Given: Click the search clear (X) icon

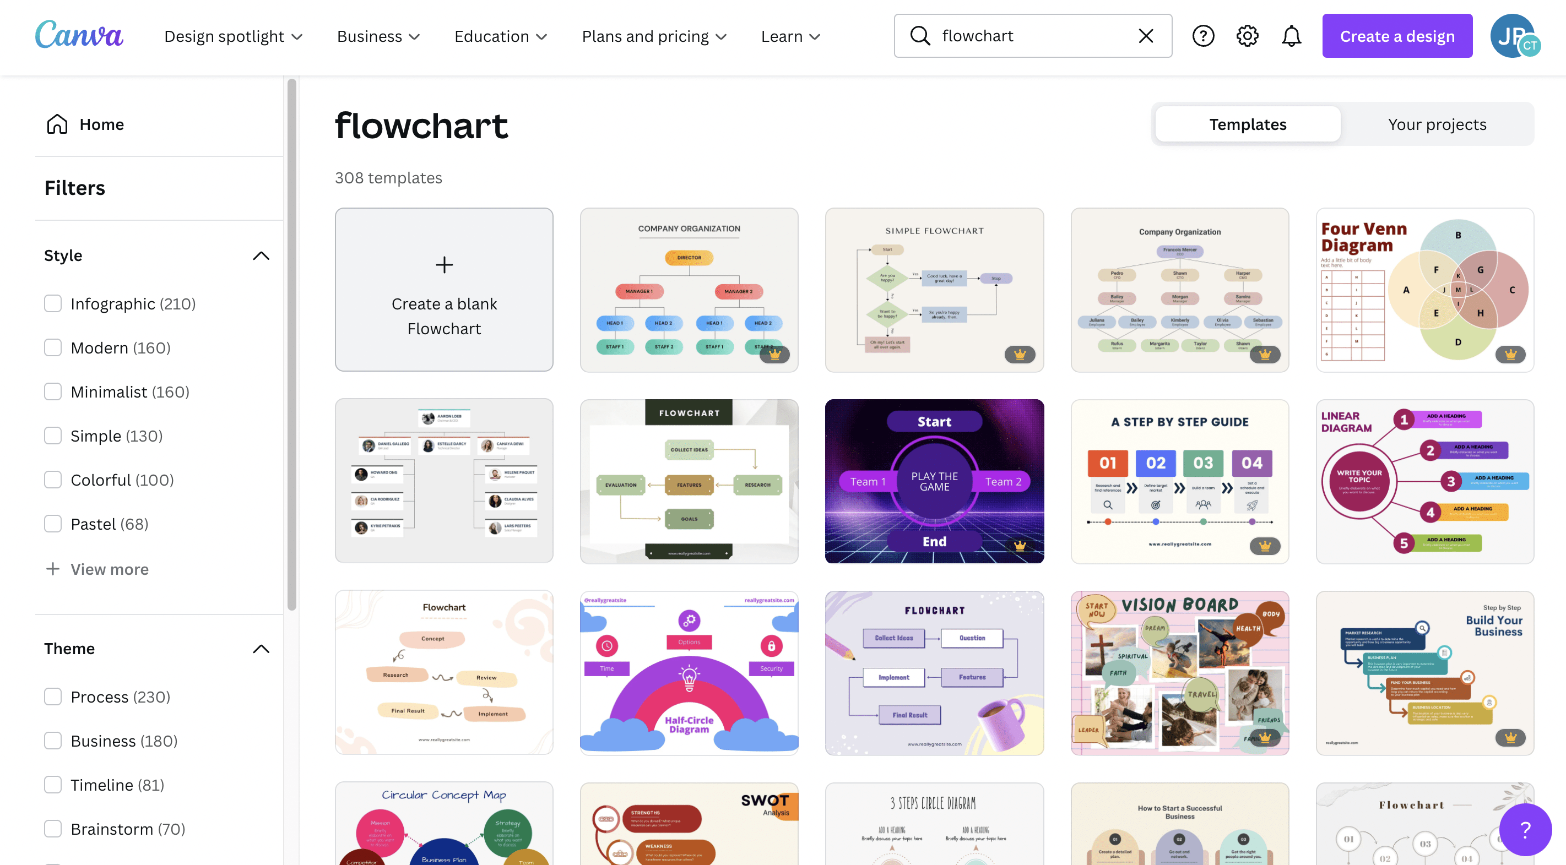Looking at the screenshot, I should tap(1145, 35).
